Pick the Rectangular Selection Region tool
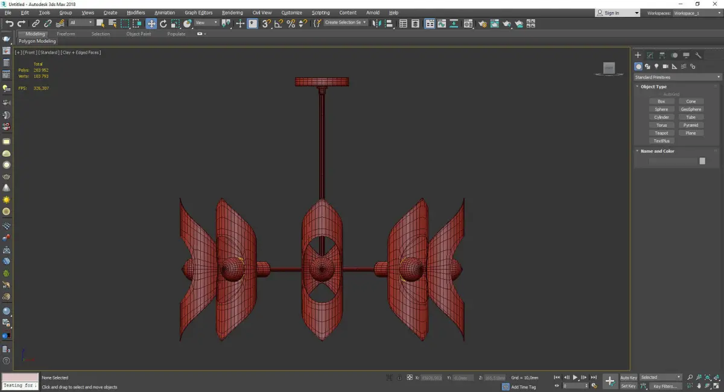Screen dimensions: 724x392 click(x=125, y=24)
